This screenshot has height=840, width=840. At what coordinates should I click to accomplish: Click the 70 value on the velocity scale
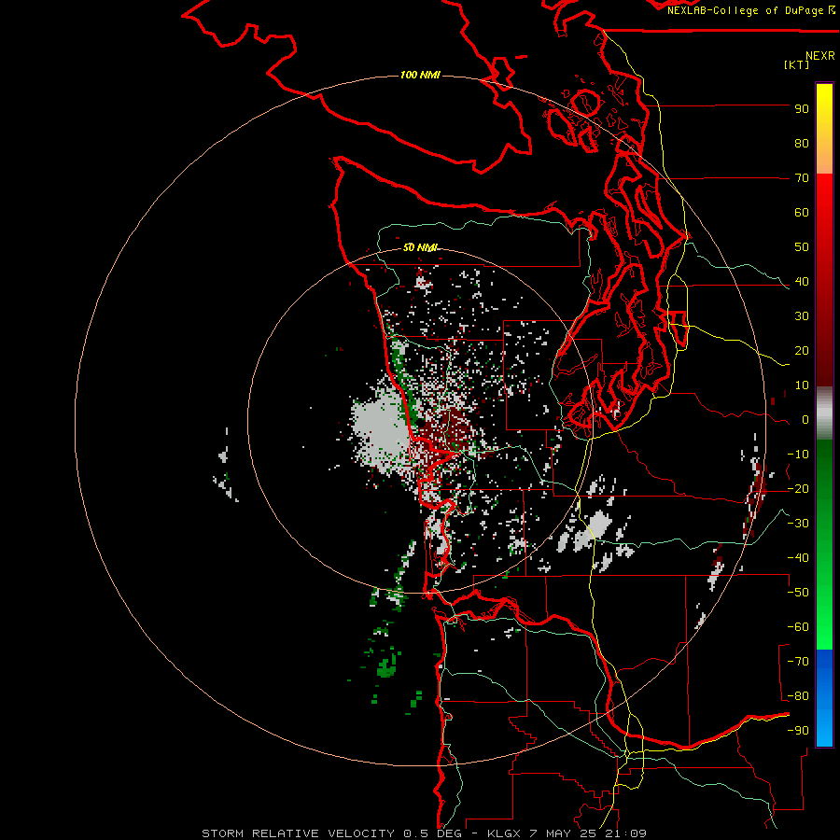pos(802,178)
